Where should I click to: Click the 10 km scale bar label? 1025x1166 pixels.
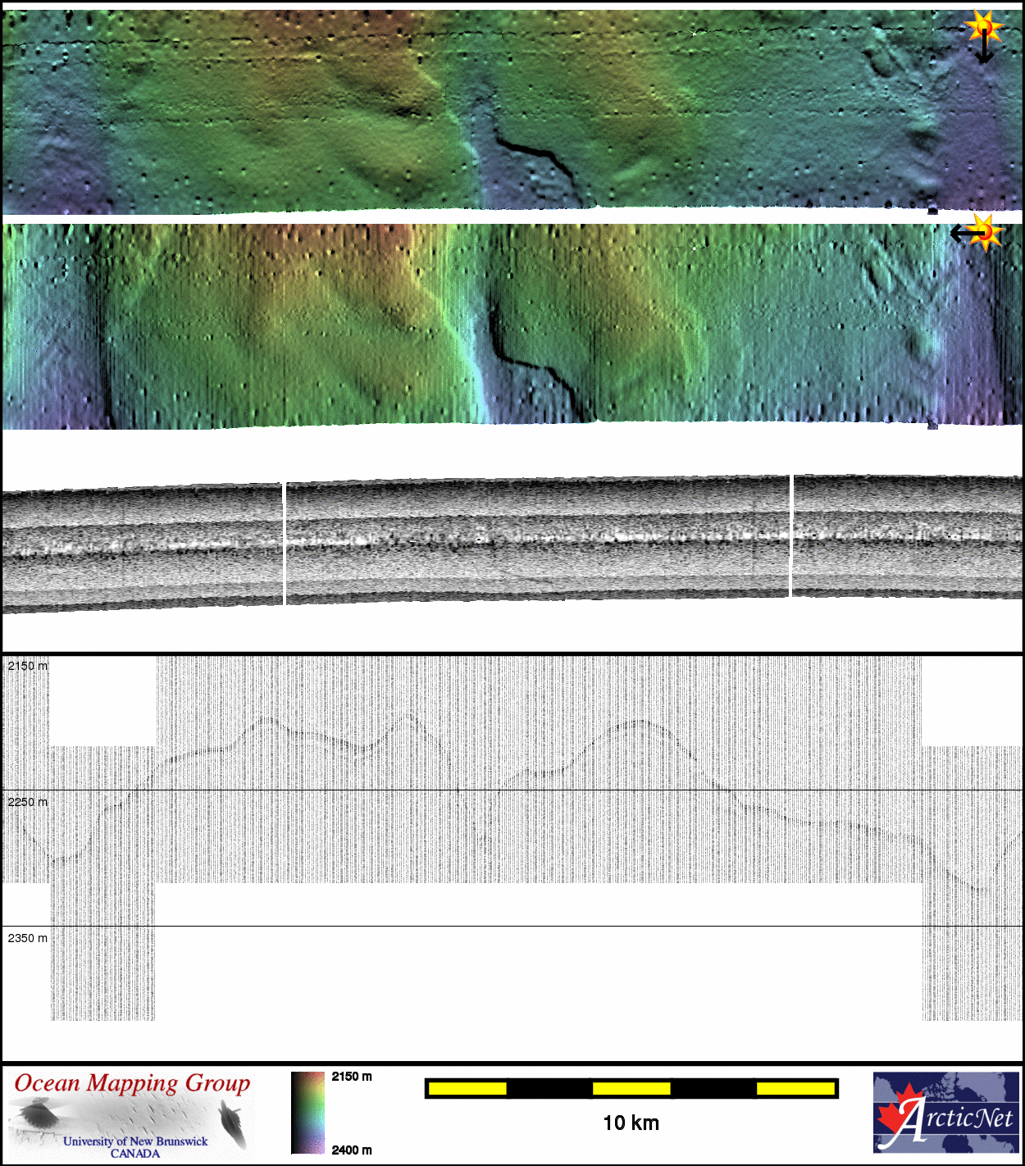point(631,1123)
